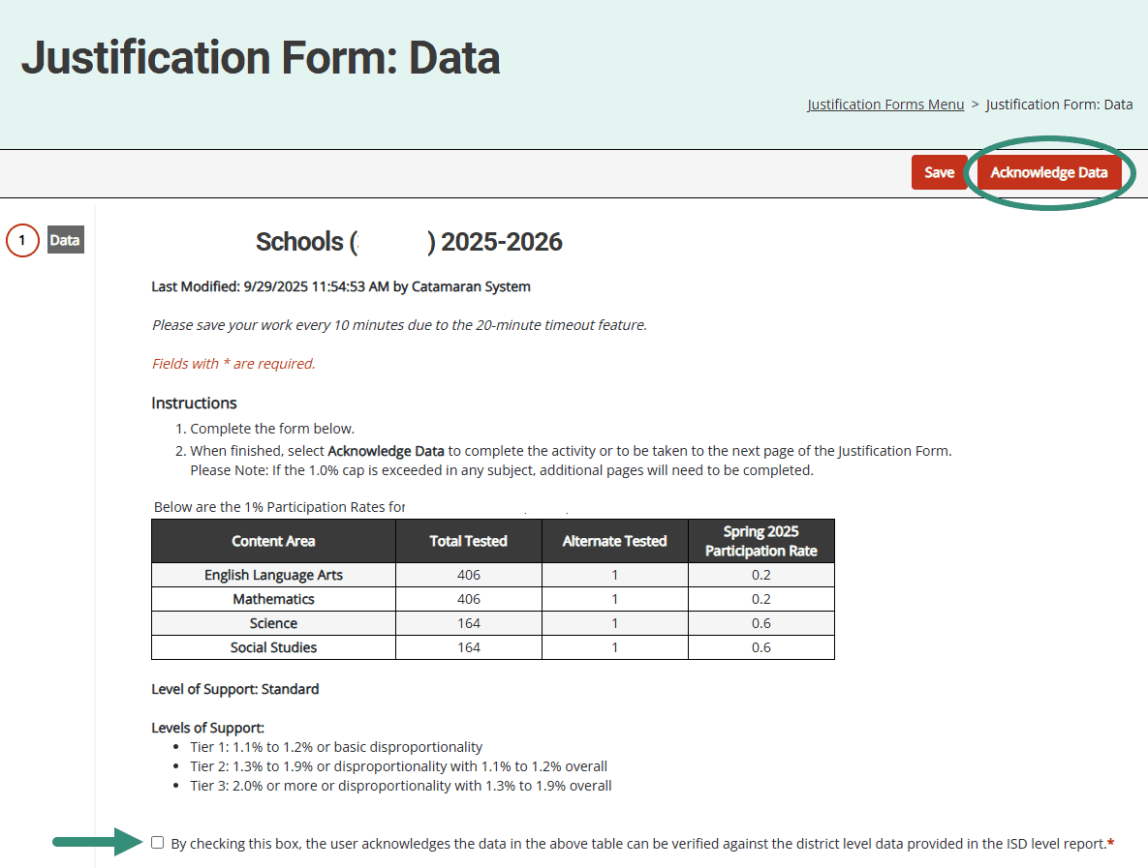Click the Level of Support: Standard text

pyautogui.click(x=235, y=689)
